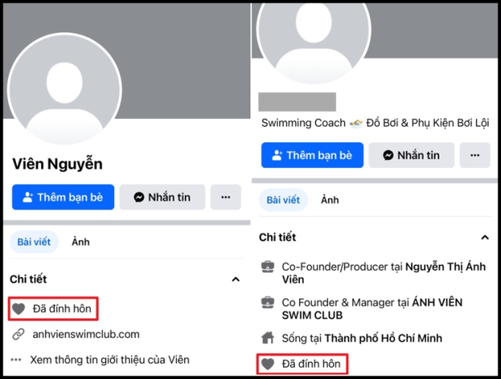
Task: Click the home icon beside Sống tại
Action: coord(267,338)
